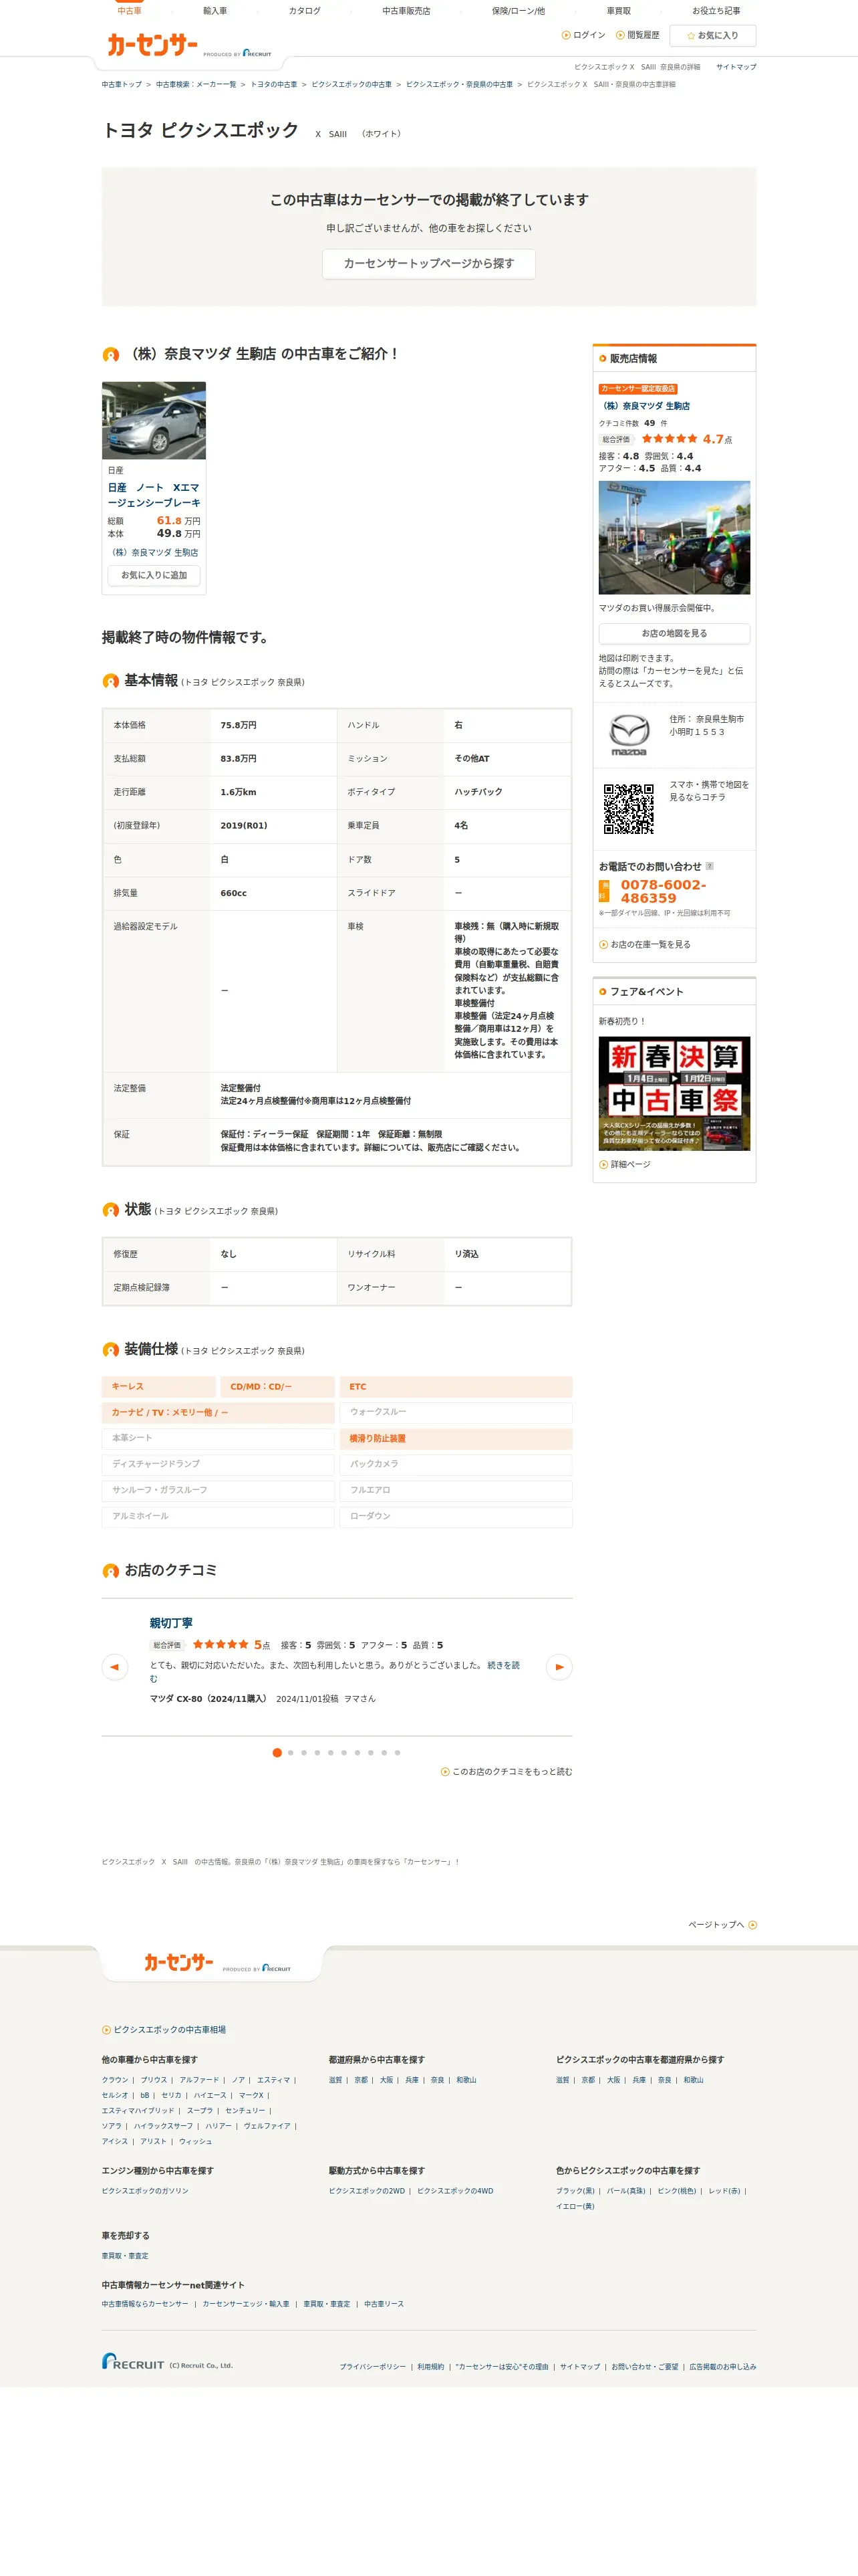This screenshot has width=858, height=2576.
Task: Click the ログイン link
Action: tap(583, 35)
